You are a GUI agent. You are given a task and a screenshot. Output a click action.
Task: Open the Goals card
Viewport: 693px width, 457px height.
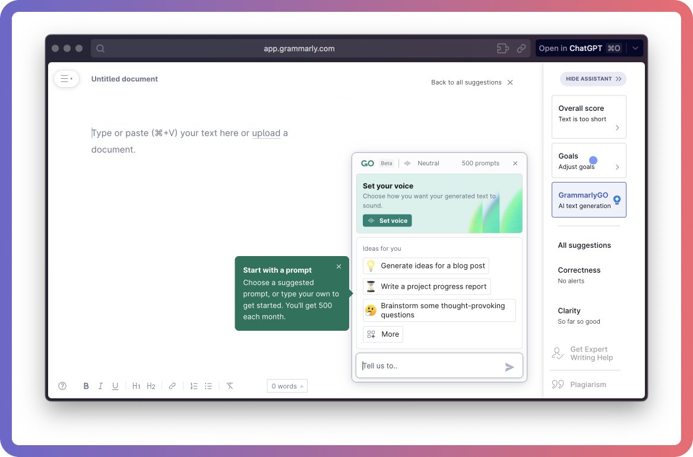click(588, 161)
